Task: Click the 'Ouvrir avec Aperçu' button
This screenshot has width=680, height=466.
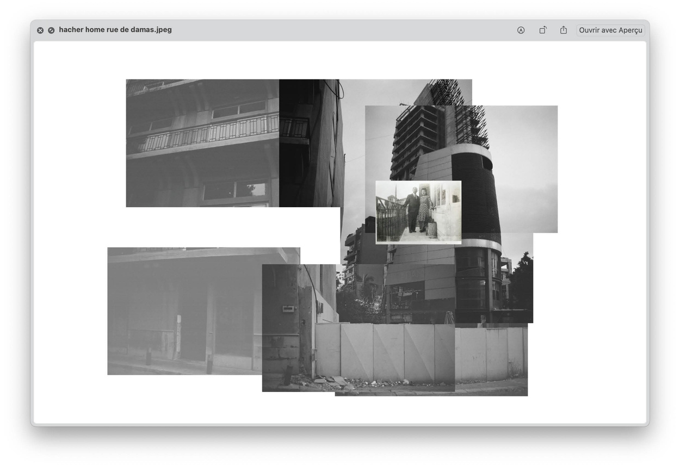Action: [610, 30]
